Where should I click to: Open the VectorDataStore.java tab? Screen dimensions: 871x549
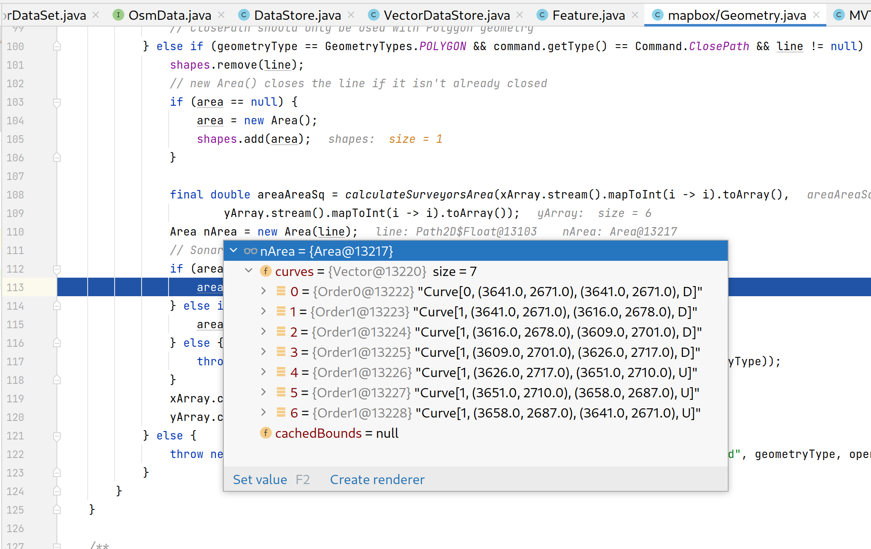[446, 15]
